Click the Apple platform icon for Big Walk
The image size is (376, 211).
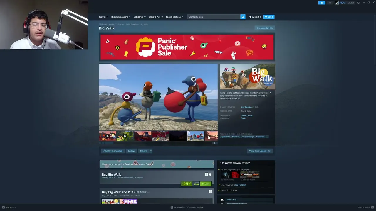coord(210,174)
